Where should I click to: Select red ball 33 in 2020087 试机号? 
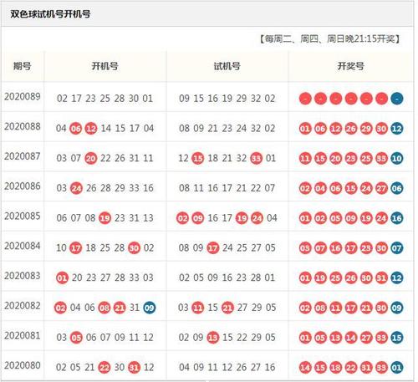pyautogui.click(x=256, y=158)
